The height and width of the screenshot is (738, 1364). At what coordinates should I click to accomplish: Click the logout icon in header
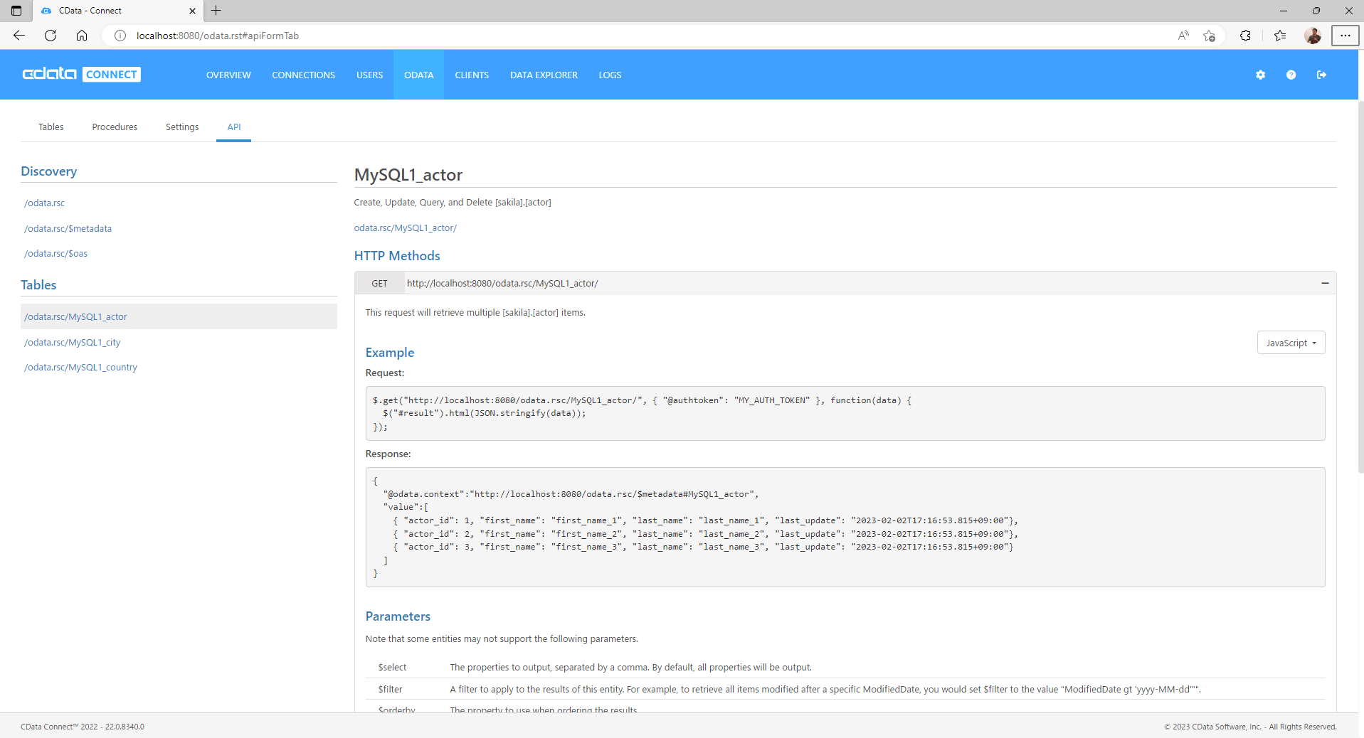pos(1321,75)
